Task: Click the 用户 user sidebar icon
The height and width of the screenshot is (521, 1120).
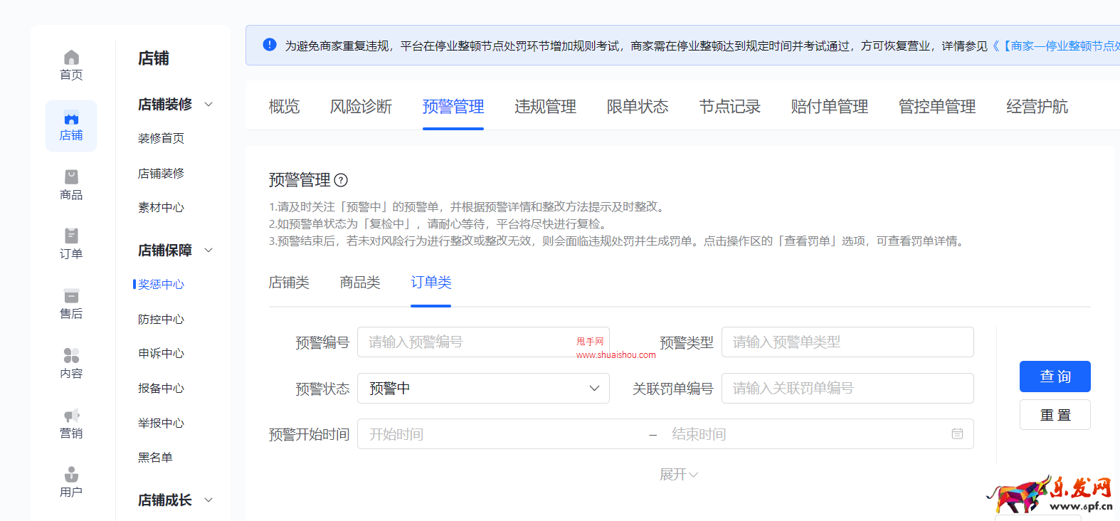Action: [x=71, y=475]
